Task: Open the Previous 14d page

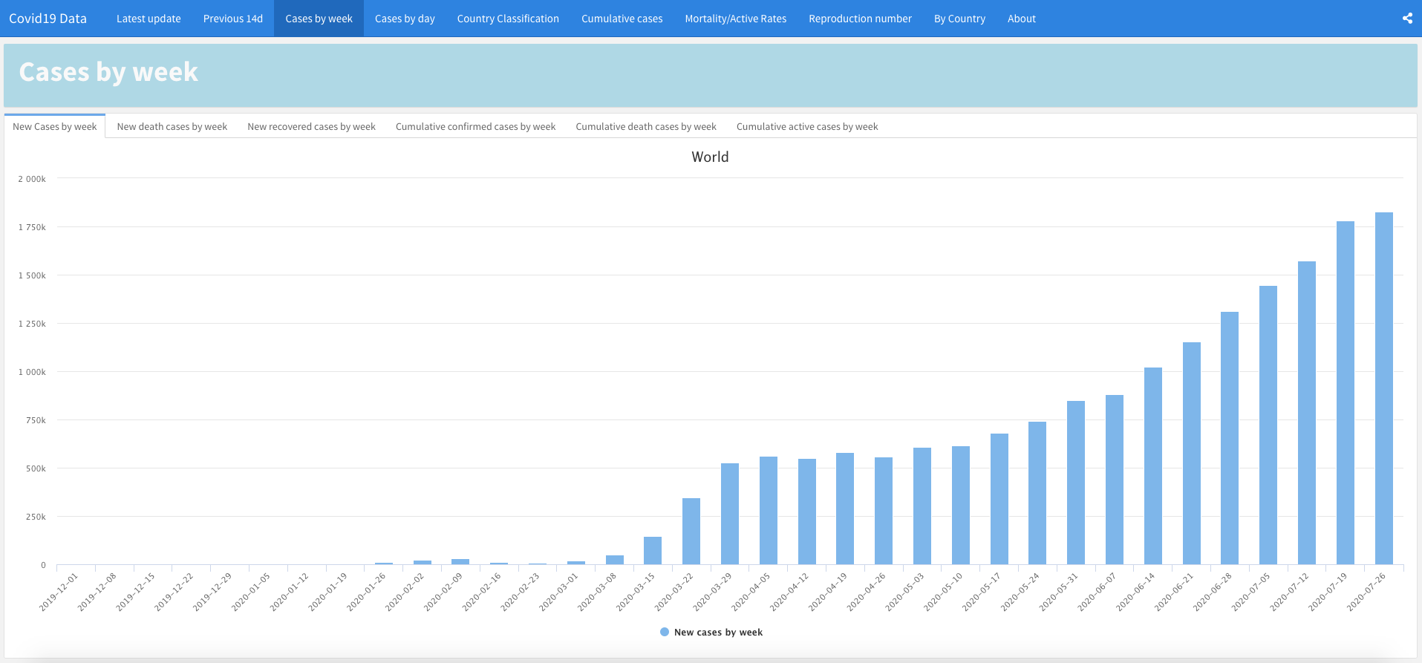Action: [233, 19]
